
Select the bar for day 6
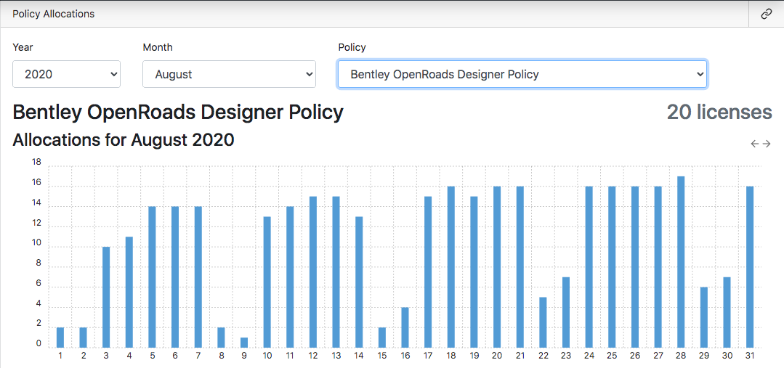click(x=176, y=277)
